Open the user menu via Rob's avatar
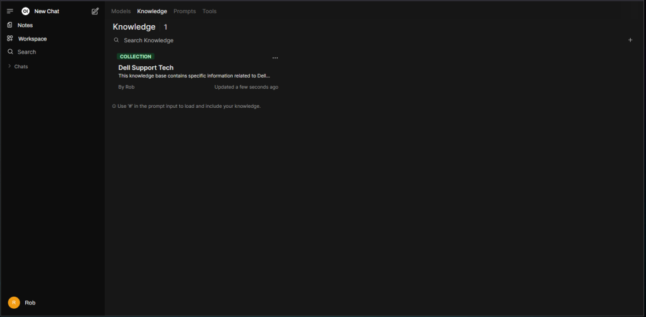This screenshot has width=646, height=317. [x=14, y=303]
